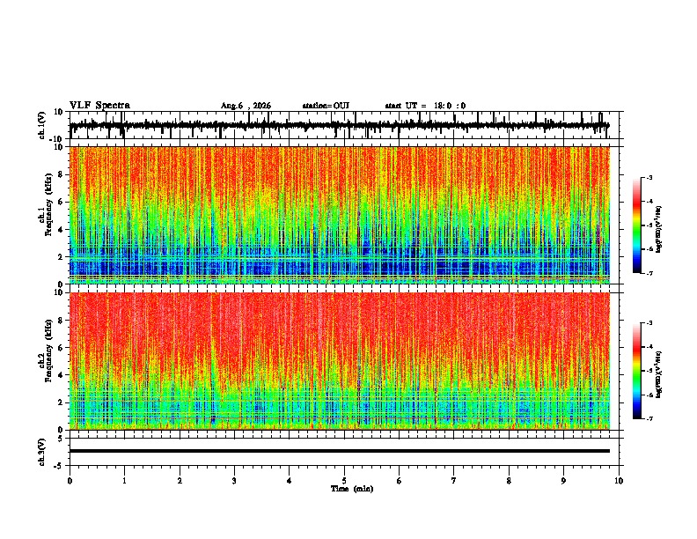Click the "-5" tick on ch.3(V) axis
697x539 pixels.
point(59,466)
